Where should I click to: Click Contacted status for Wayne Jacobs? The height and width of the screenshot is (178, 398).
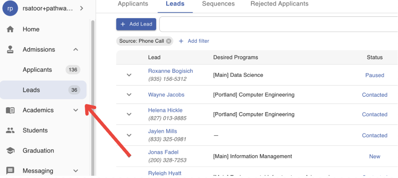[375, 95]
